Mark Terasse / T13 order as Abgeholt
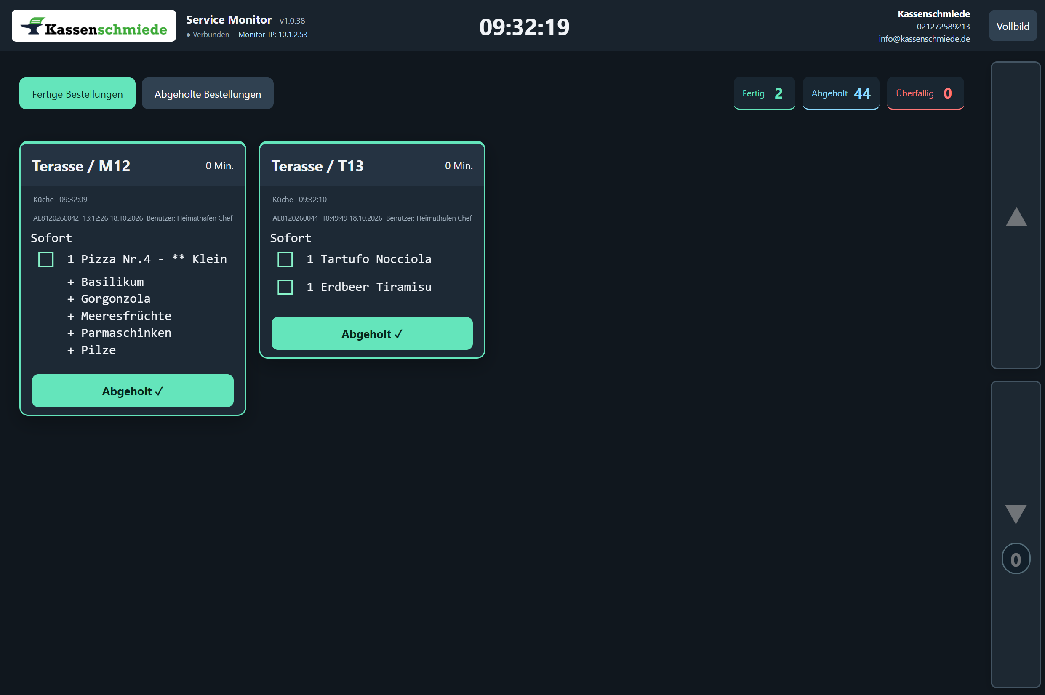1045x695 pixels. click(x=372, y=334)
